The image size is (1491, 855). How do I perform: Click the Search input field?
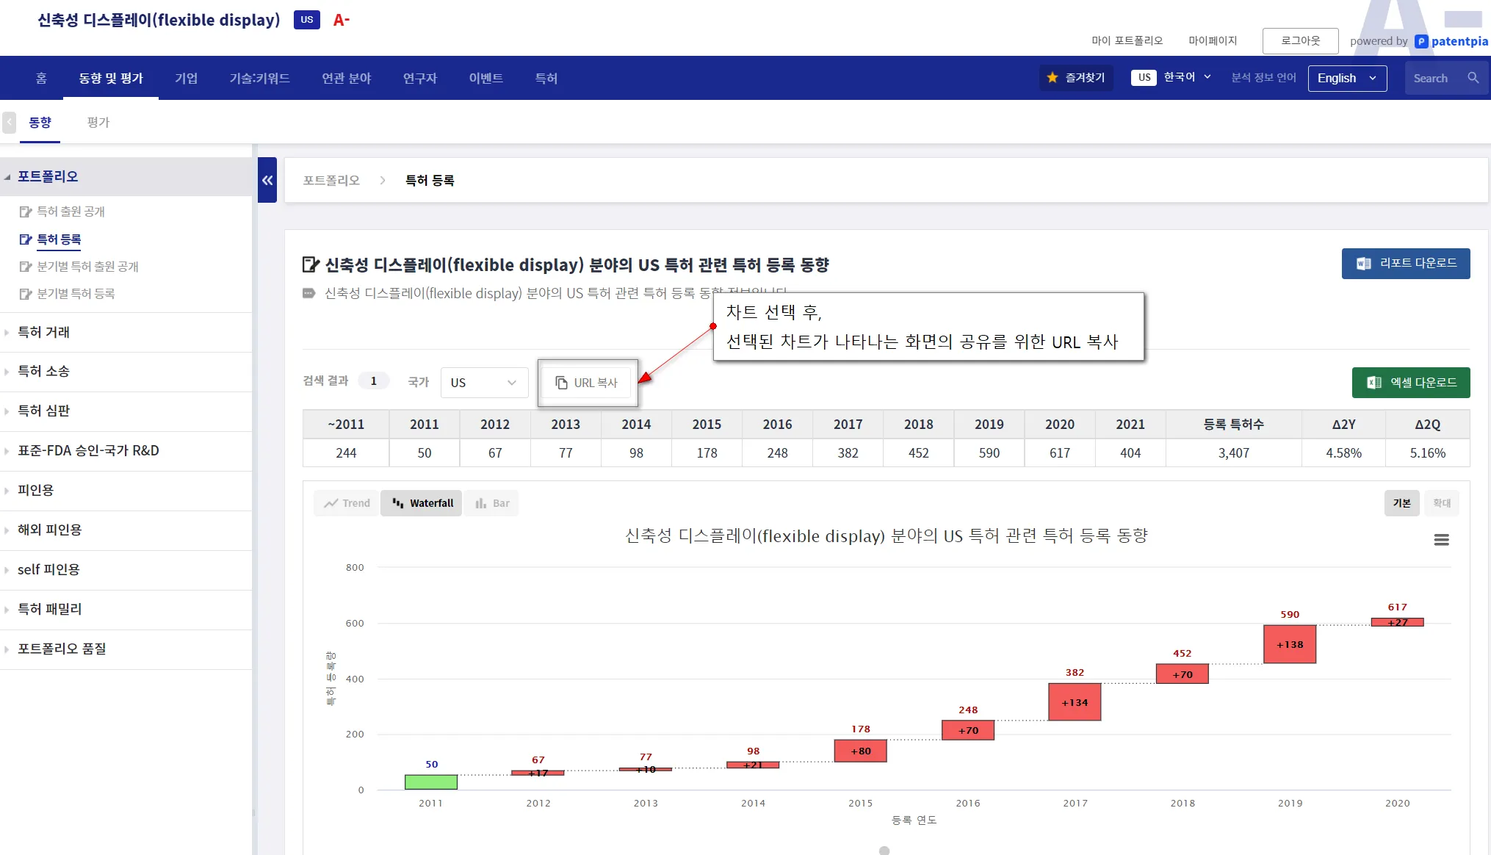coord(1432,78)
